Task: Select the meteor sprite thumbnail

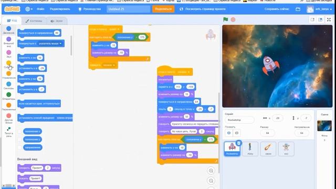Action: click(268, 149)
